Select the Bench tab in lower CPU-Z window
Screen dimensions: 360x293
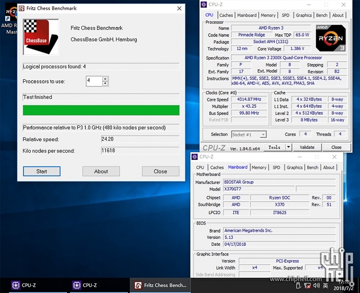(312, 168)
